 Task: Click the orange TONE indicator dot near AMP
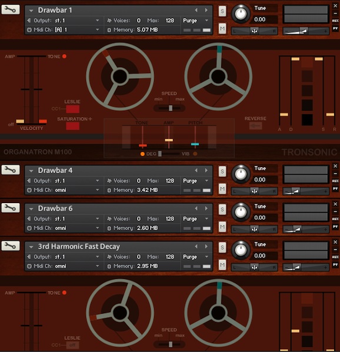(x=64, y=57)
